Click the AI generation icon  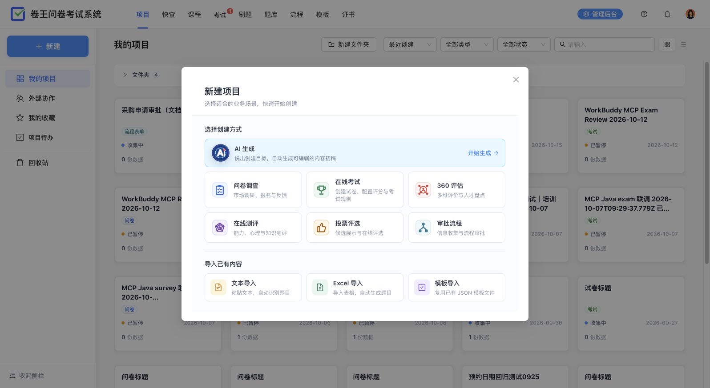coord(220,153)
